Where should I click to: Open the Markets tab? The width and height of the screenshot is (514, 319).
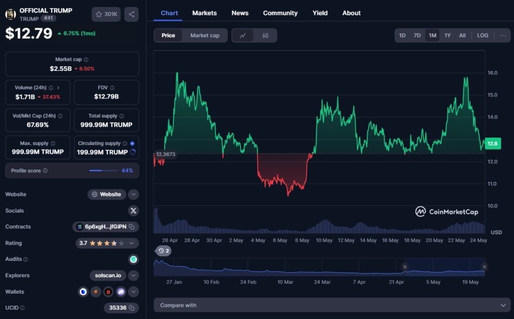pos(205,13)
